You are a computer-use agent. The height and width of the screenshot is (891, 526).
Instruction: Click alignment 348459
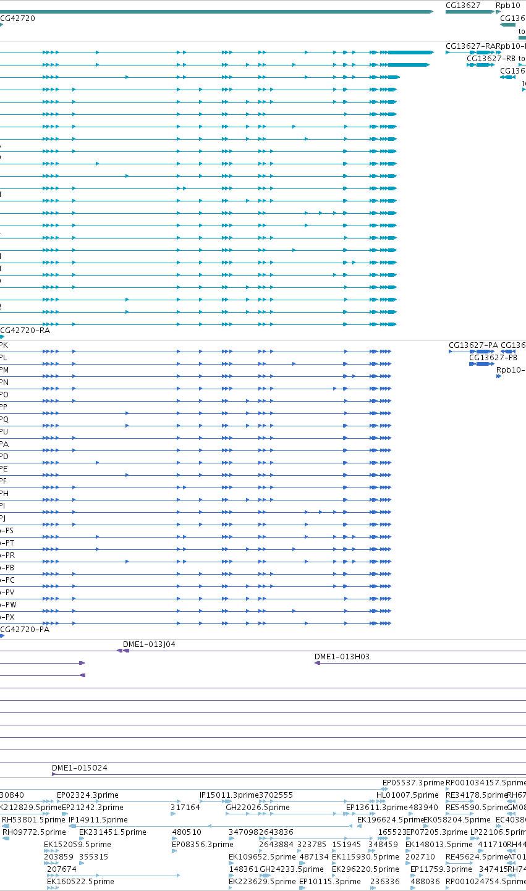(383, 845)
